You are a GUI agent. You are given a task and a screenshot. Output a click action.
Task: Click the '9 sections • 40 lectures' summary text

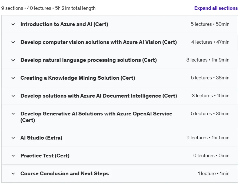pyautogui.click(x=26, y=8)
